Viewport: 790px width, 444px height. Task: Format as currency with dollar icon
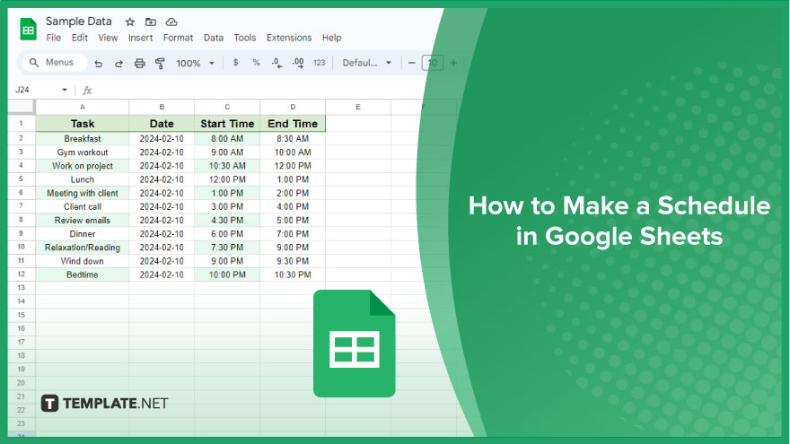coord(235,63)
